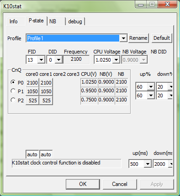The image size is (180, 196).
Task: Open the down(ms) dropdown showing 2000
Action: pyautogui.click(x=163, y=164)
